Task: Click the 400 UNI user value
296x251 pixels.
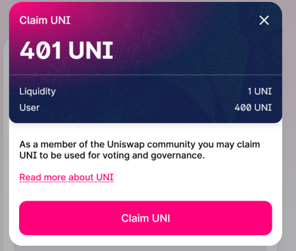Action: (253, 107)
